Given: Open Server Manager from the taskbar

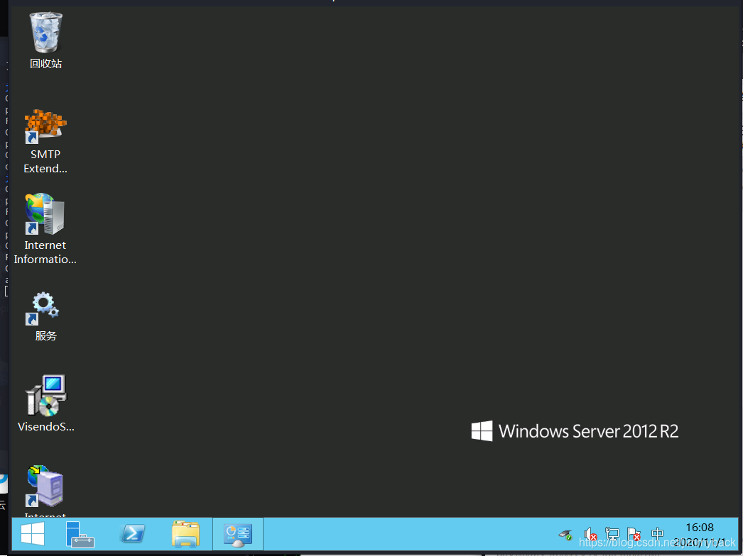Looking at the screenshot, I should pos(80,534).
